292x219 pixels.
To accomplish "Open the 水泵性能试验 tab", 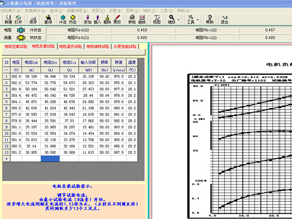I will (125, 47).
